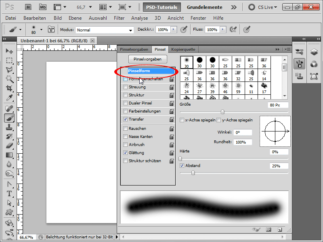Select the Gradient tool
The image size is (323, 242).
pyautogui.click(x=9, y=155)
